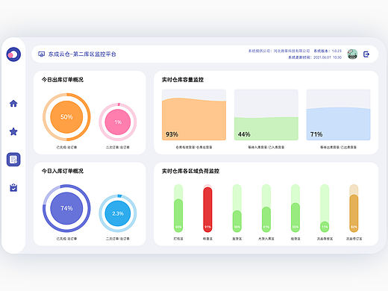This screenshot has width=388, height=291.
Task: Click the zone label under the 15% bar
Action: pos(325,239)
